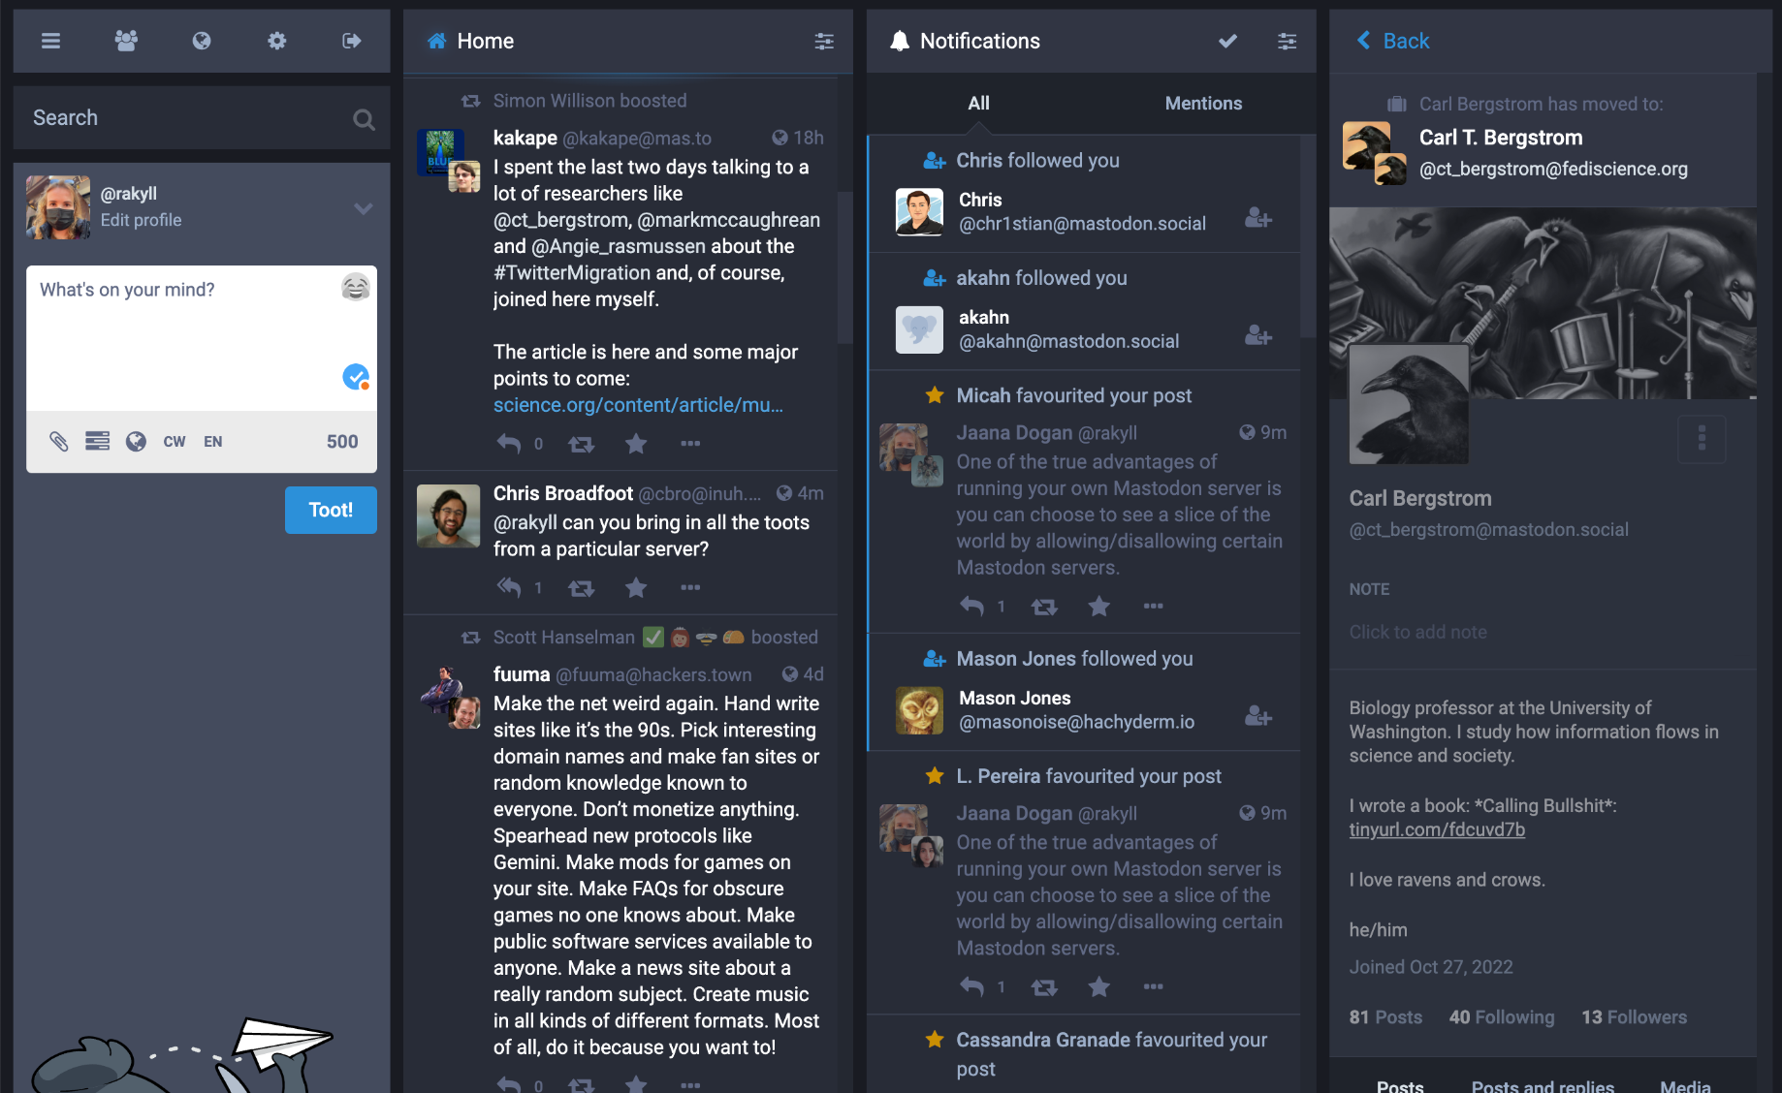Image resolution: width=1782 pixels, height=1093 pixels.
Task: Open the preferences gear icon
Action: point(276,41)
